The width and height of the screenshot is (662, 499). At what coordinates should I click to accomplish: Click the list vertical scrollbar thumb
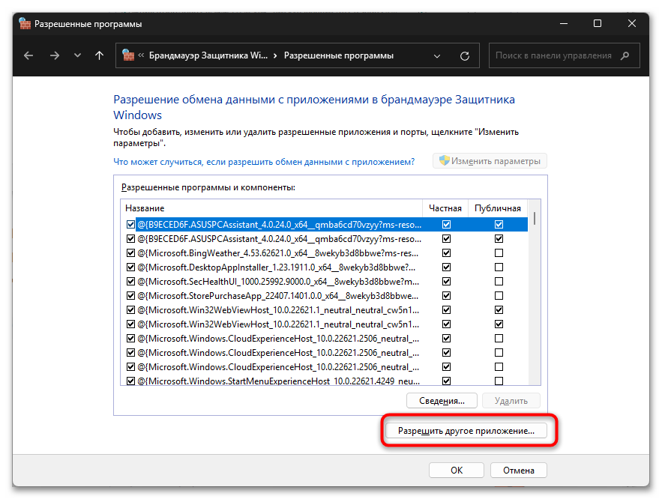coord(534,218)
